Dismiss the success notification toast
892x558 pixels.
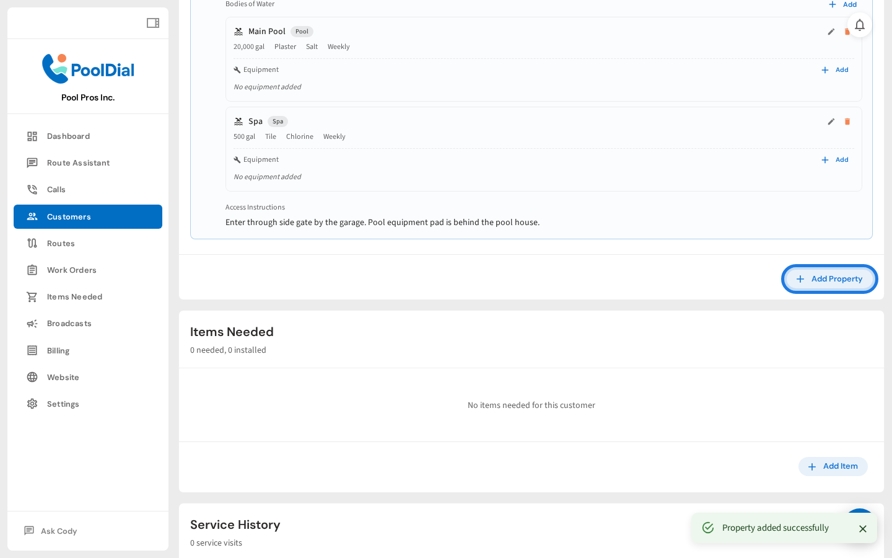pyautogui.click(x=862, y=529)
